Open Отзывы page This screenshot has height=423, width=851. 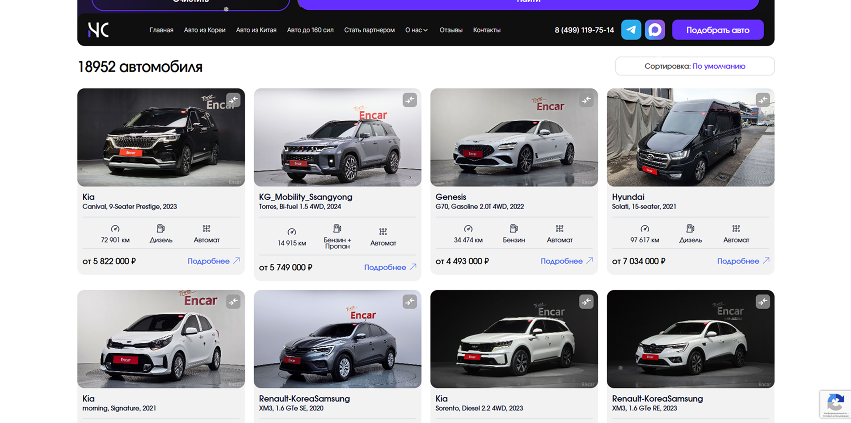[451, 30]
